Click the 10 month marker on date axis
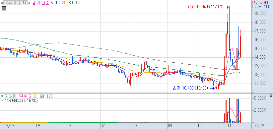Image resolution: width=273 pixels, height=129 pixels. (200, 126)
